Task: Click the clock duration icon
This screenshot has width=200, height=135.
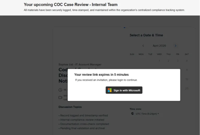Action: click(x=60, y=90)
